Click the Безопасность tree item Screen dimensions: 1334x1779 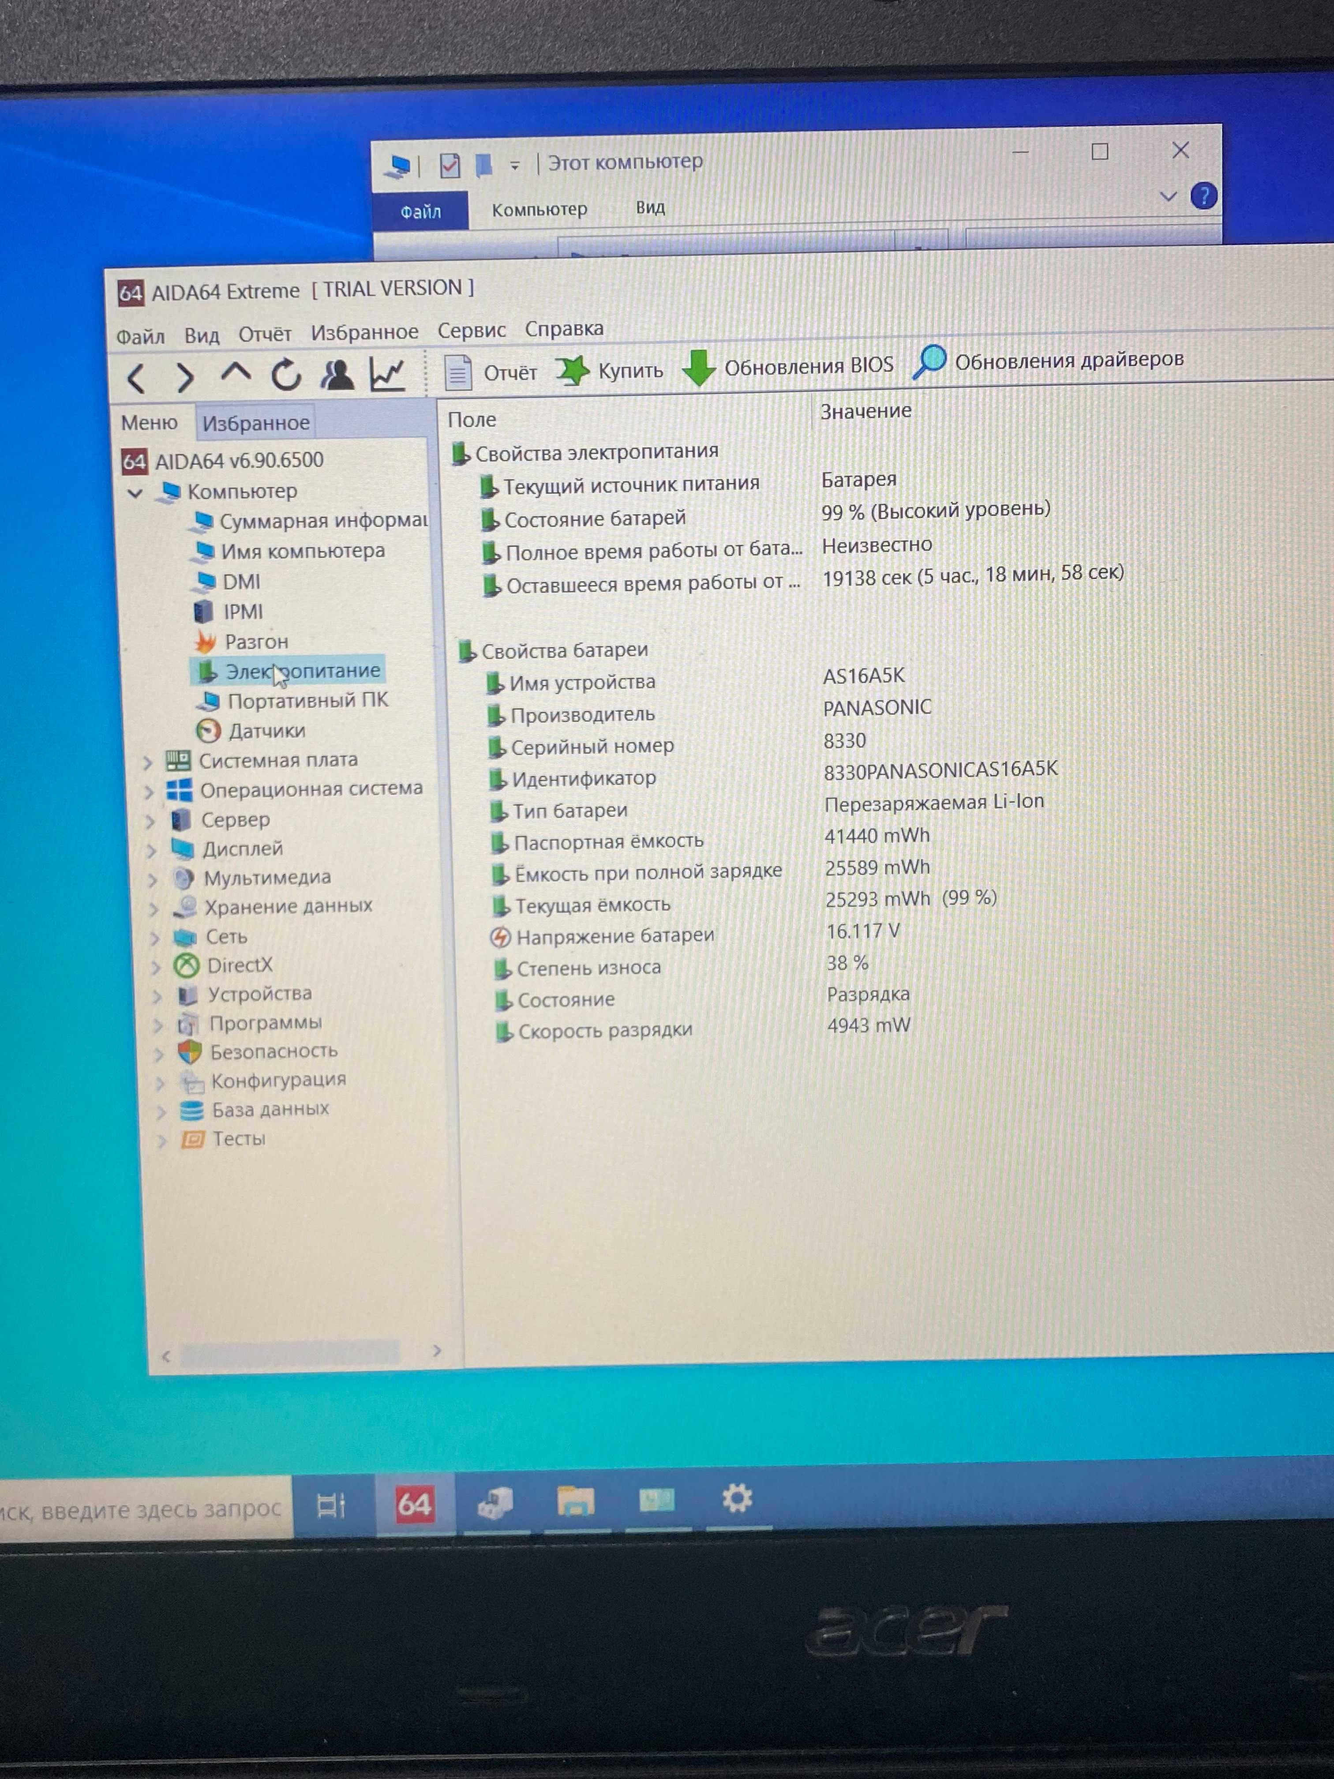pyautogui.click(x=258, y=1051)
